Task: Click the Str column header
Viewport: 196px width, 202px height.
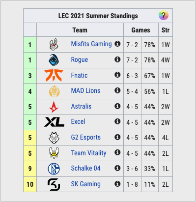Action: click(166, 30)
